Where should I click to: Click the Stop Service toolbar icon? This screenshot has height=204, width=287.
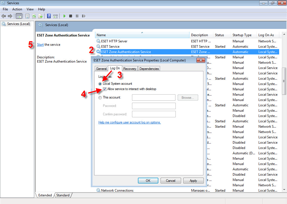coord(71,16)
